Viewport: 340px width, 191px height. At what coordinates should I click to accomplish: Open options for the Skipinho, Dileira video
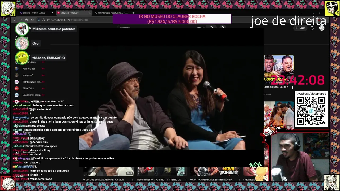click(292, 87)
